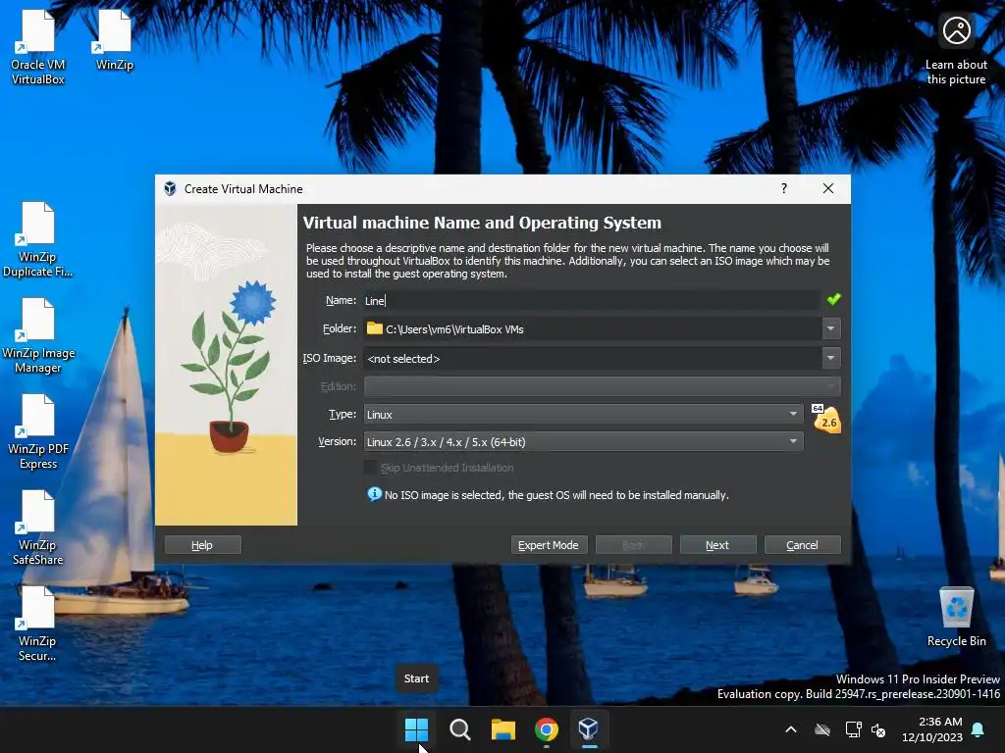Click the "Create Virtual Machine" title text

coord(243,189)
